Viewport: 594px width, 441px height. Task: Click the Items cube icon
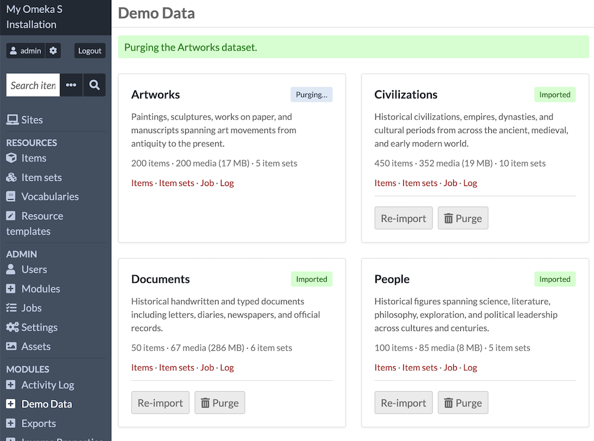pyautogui.click(x=11, y=157)
